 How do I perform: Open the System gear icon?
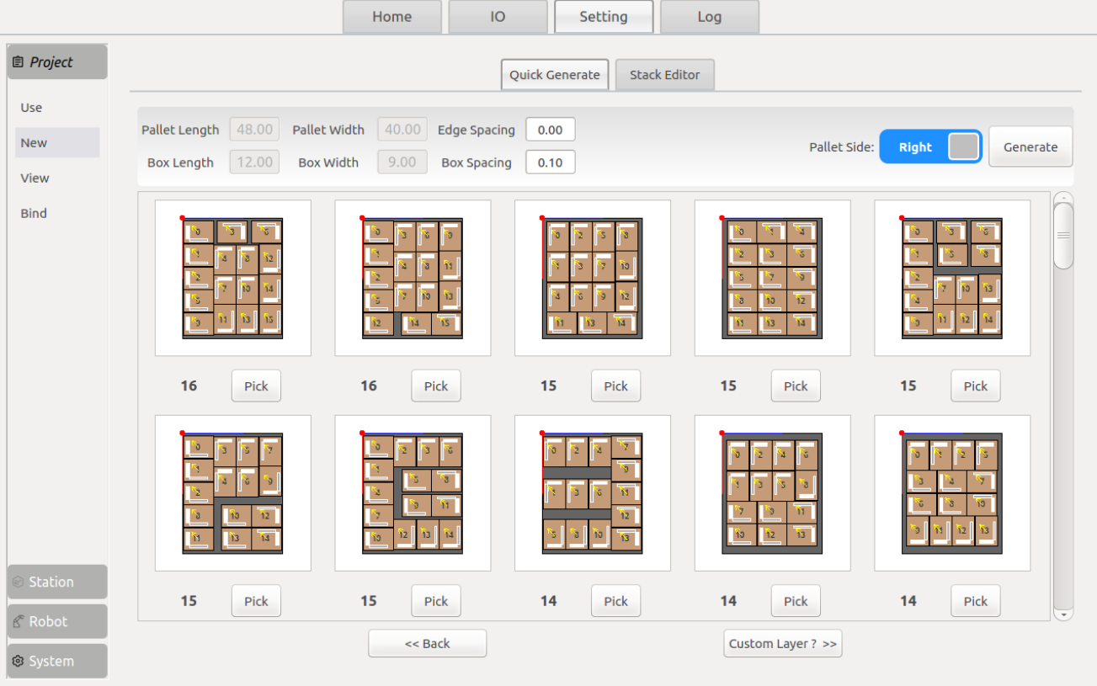point(18,662)
